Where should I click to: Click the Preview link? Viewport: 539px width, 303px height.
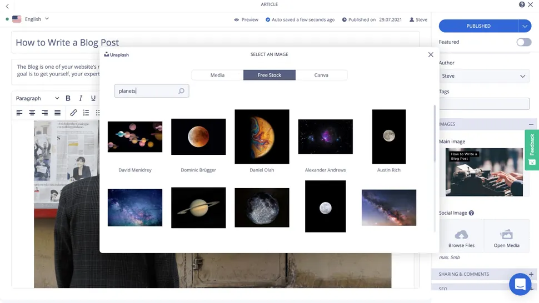[x=246, y=19]
